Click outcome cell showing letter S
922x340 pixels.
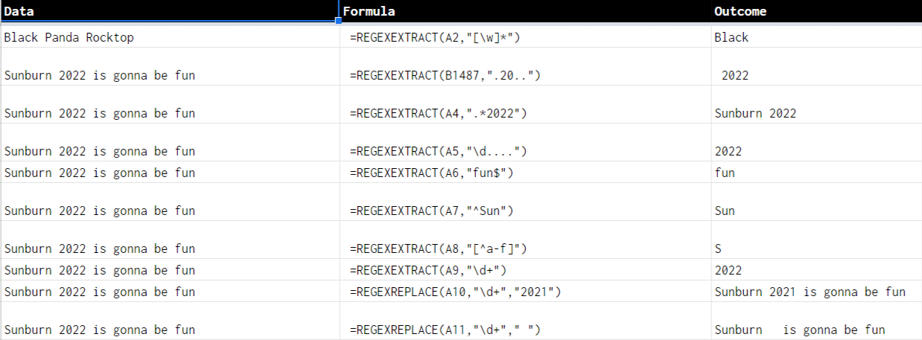pos(817,240)
